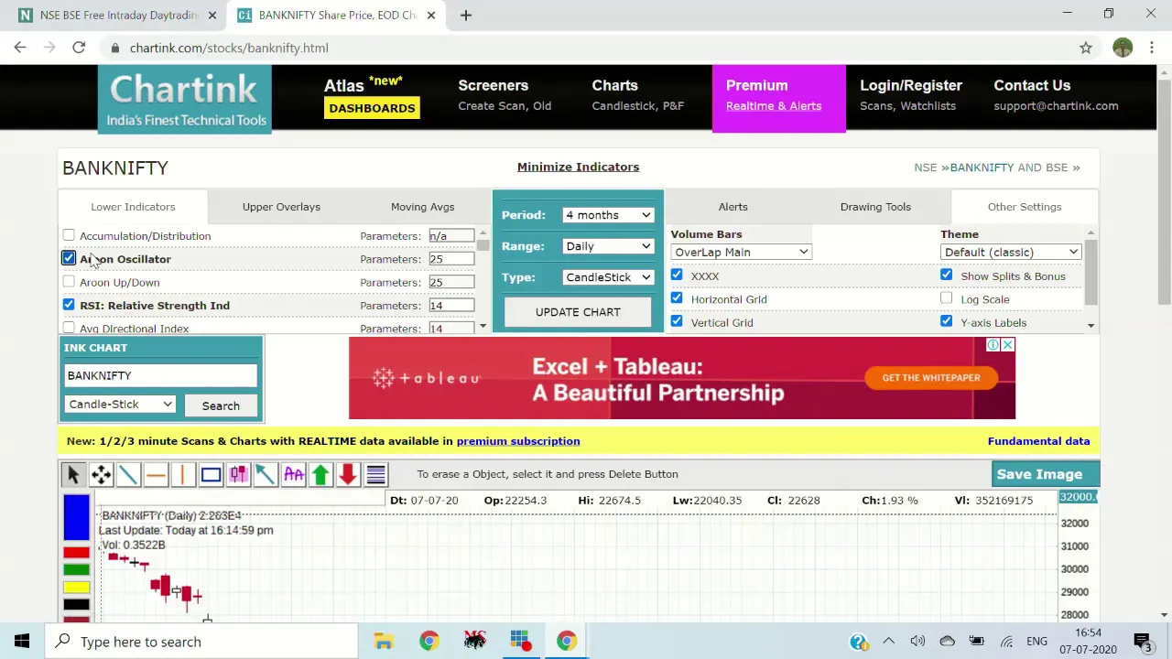Close the Tableau advertisement
The height and width of the screenshot is (659, 1172).
[x=1007, y=345]
